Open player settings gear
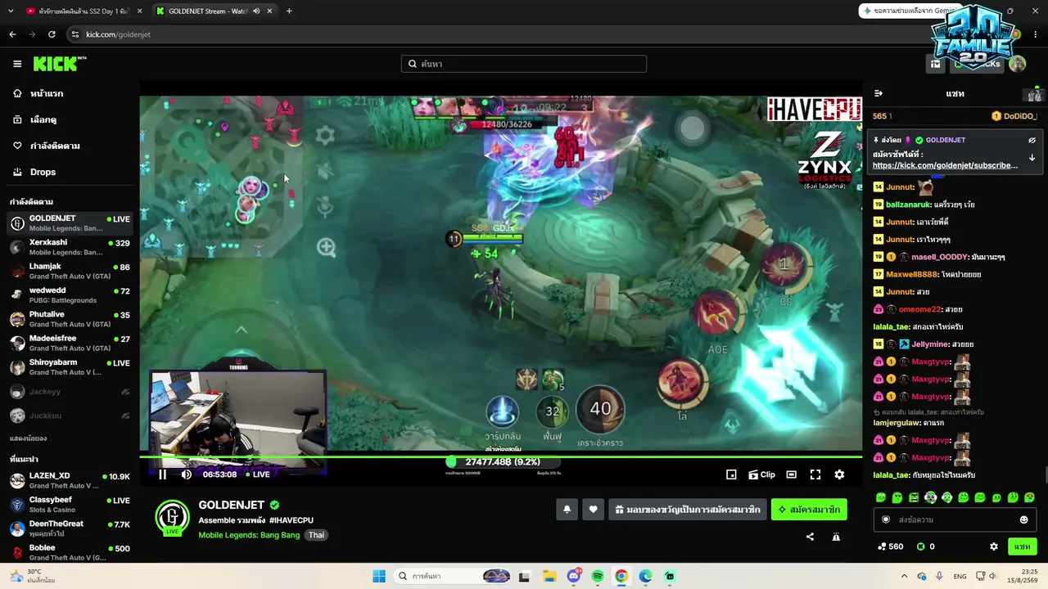This screenshot has height=589, width=1048. (839, 474)
